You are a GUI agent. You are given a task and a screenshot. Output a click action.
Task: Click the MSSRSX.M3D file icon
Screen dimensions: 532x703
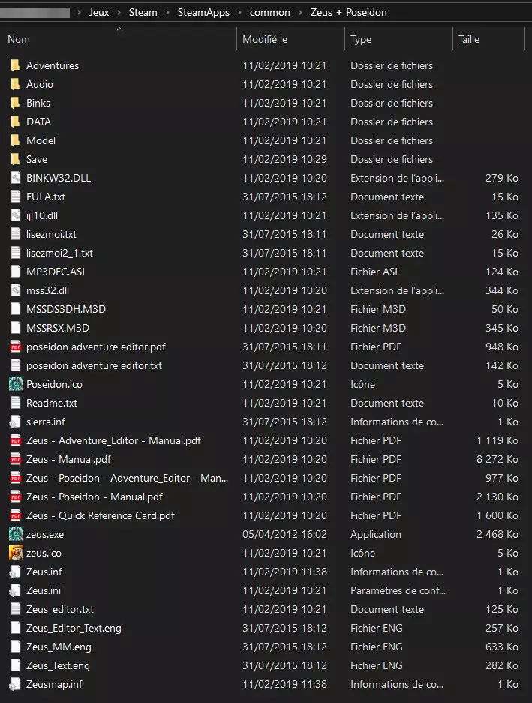pyautogui.click(x=16, y=328)
